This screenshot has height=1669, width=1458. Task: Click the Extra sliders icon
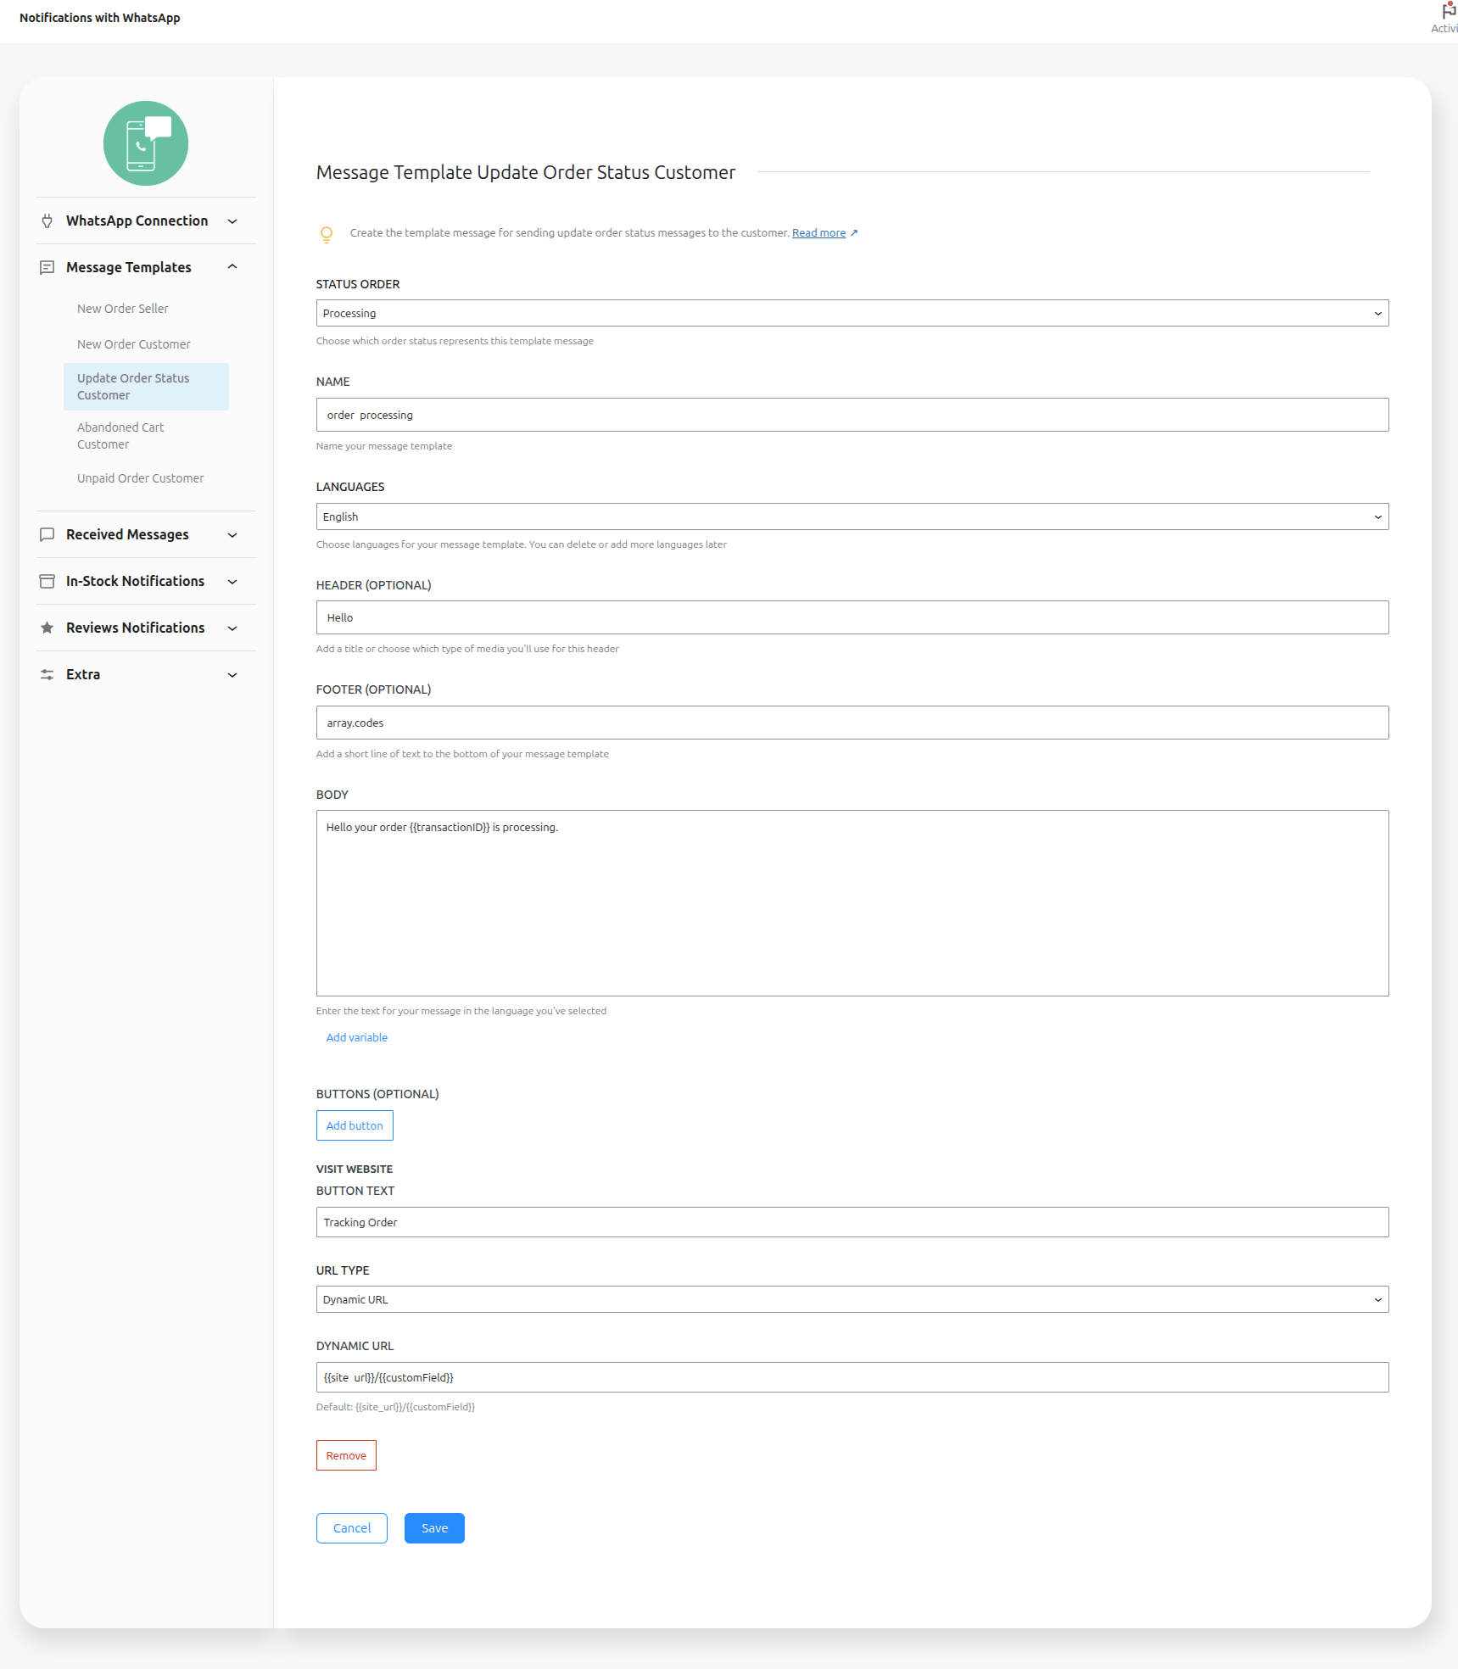point(47,675)
